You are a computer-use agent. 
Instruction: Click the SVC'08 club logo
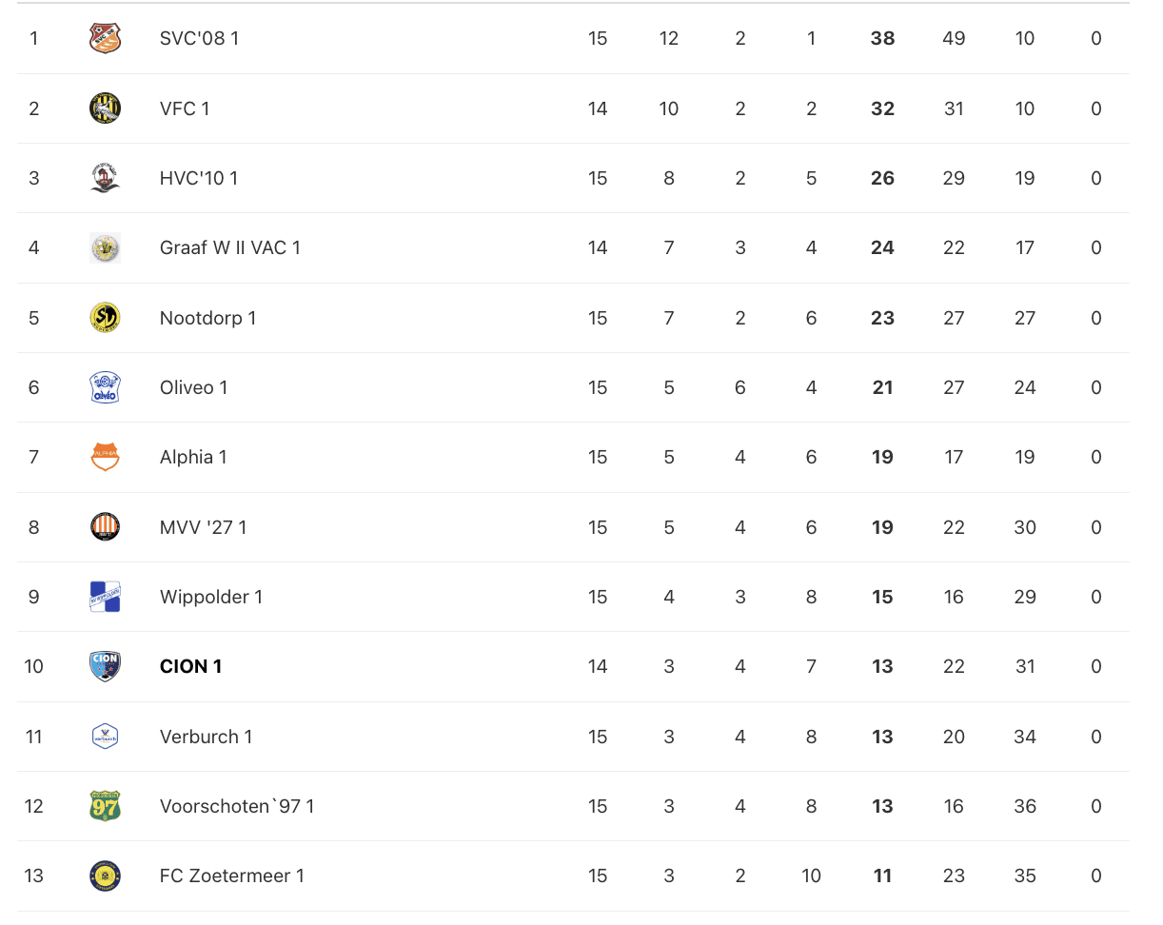coord(105,38)
